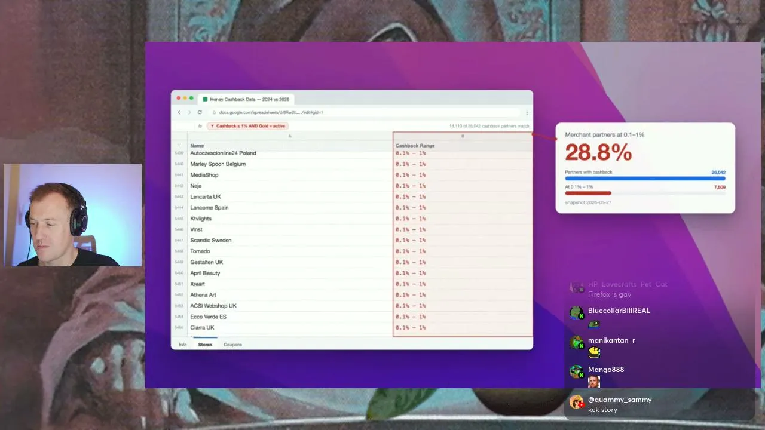Select the 'Gestalten UK' cell
The image size is (765, 430).
pyautogui.click(x=290, y=262)
